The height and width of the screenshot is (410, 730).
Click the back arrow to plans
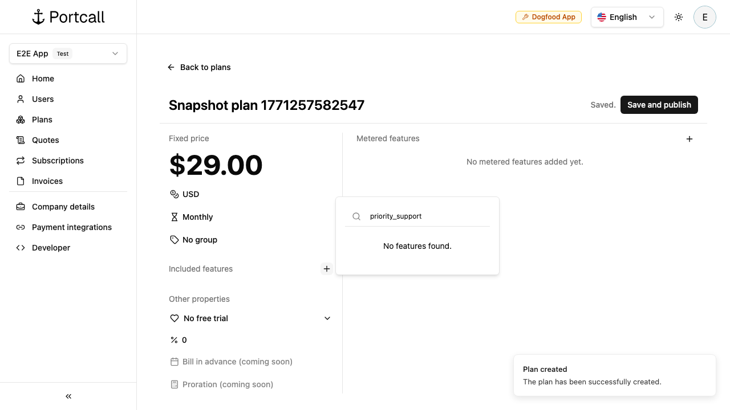pos(171,67)
